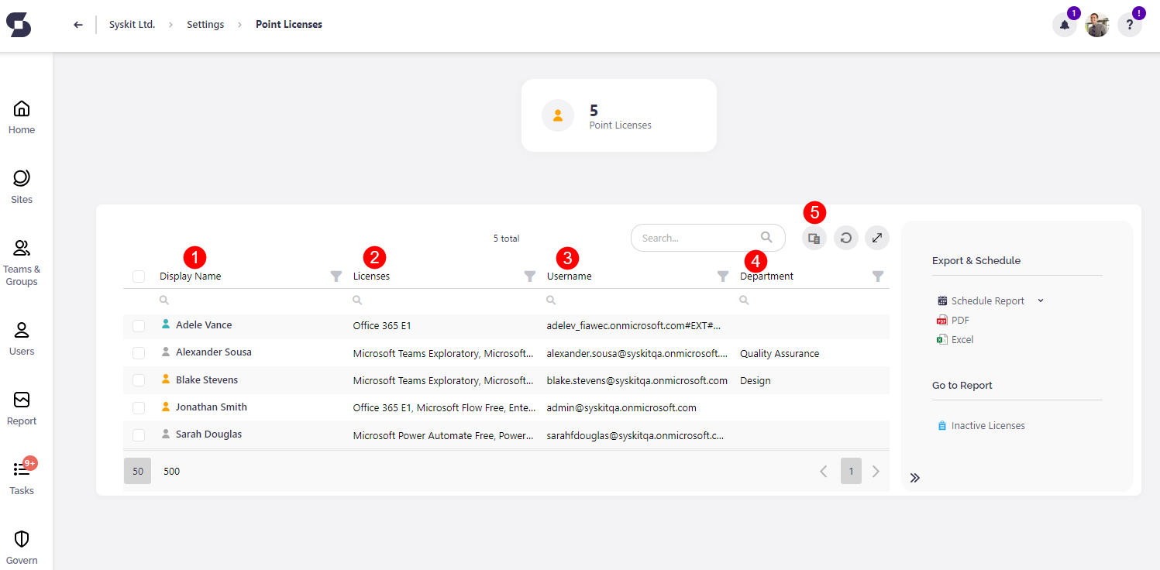Expand the report to full screen
Viewport: 1160px width, 570px height.
876,238
